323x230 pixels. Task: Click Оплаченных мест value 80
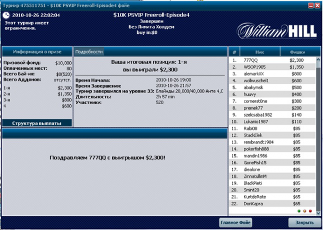[69, 69]
